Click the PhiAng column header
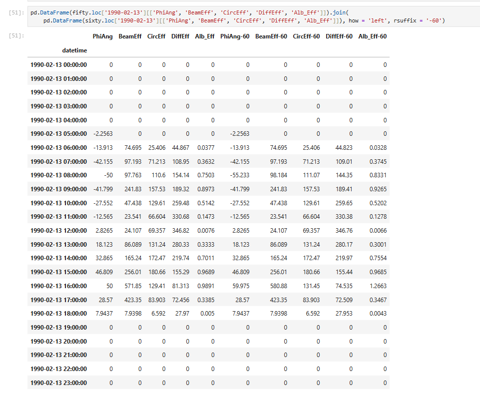Viewport: 480px width, 396px height. pos(102,36)
